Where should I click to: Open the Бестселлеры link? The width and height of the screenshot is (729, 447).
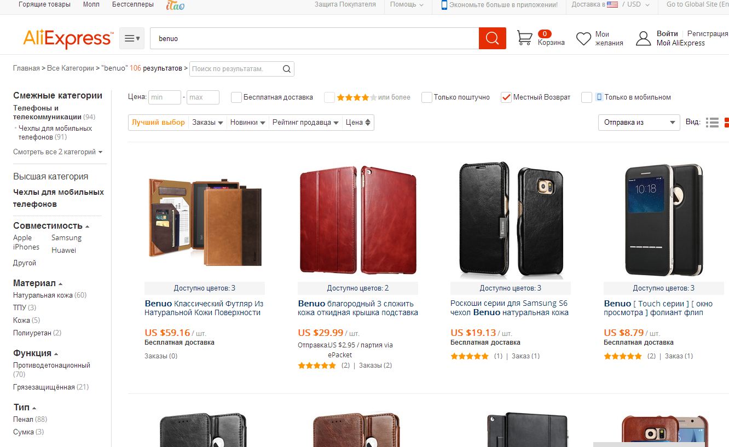(133, 4)
